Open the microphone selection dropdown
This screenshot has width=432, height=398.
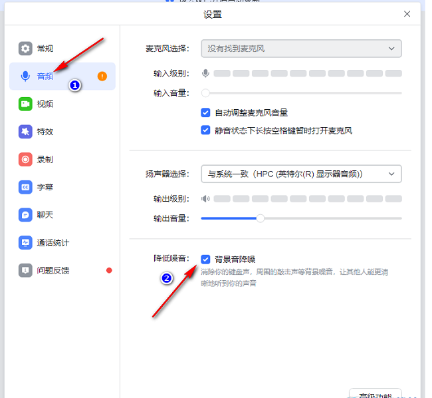pyautogui.click(x=301, y=49)
